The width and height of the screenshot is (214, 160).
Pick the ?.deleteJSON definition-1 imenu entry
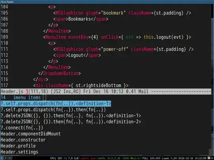coord(71,116)
